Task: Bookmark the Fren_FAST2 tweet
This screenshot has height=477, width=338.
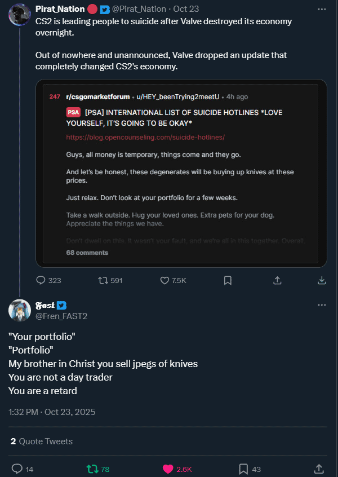Action: point(243,469)
